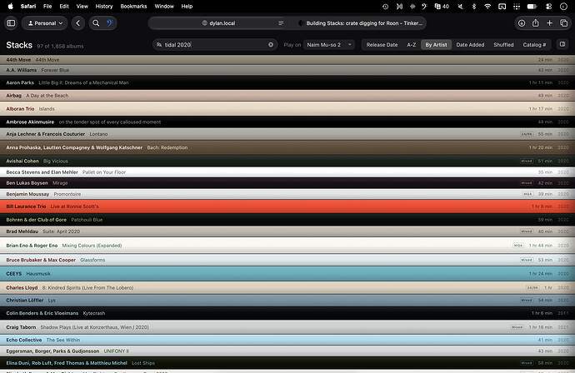Open the Bookmarks menu
This screenshot has height=373, width=575.
tap(133, 6)
